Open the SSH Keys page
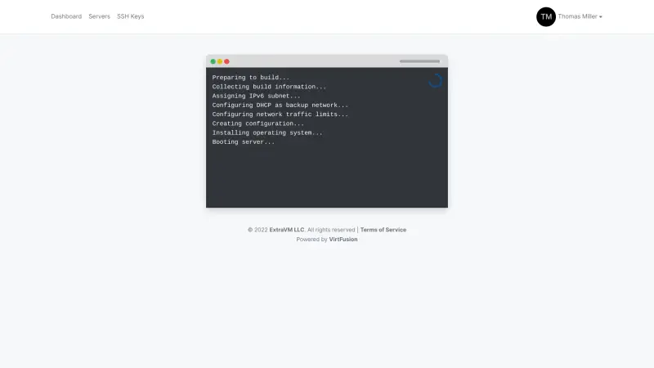The width and height of the screenshot is (654, 368). pos(131,16)
